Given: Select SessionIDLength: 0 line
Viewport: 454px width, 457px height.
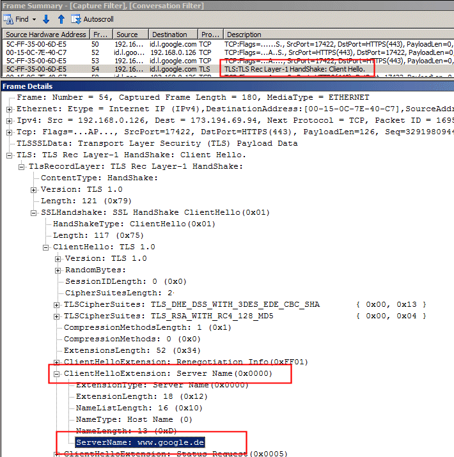Looking at the screenshot, I should [x=126, y=281].
